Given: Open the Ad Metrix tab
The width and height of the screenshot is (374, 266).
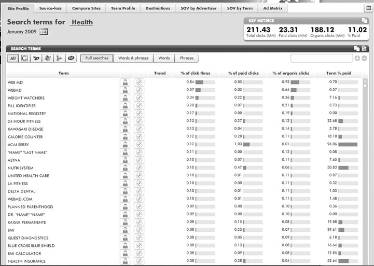Looking at the screenshot, I should pyautogui.click(x=273, y=8).
